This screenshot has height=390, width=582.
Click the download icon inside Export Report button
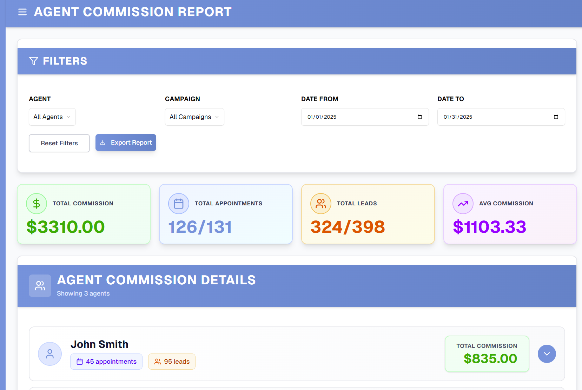tap(102, 143)
